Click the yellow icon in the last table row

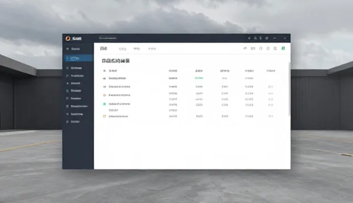coord(104,116)
